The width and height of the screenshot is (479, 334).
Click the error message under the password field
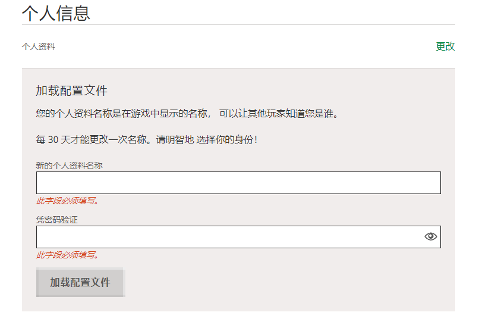coord(67,255)
